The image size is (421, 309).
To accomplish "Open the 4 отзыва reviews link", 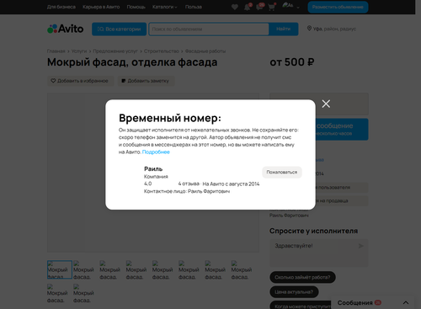I will click(189, 184).
